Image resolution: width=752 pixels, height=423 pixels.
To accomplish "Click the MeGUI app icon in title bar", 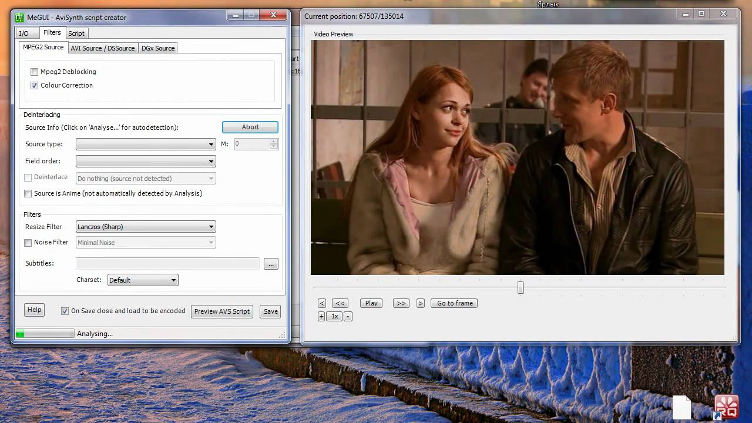I will [x=19, y=17].
